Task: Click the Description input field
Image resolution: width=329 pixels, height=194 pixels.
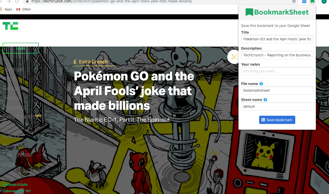Action: click(x=277, y=55)
